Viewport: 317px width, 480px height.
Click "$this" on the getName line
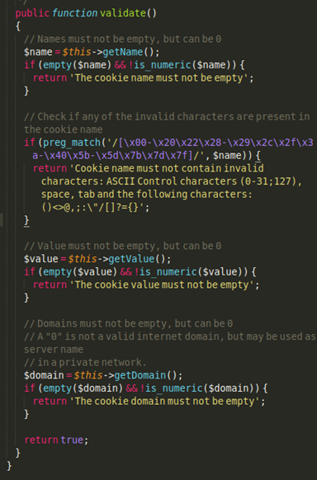click(77, 52)
